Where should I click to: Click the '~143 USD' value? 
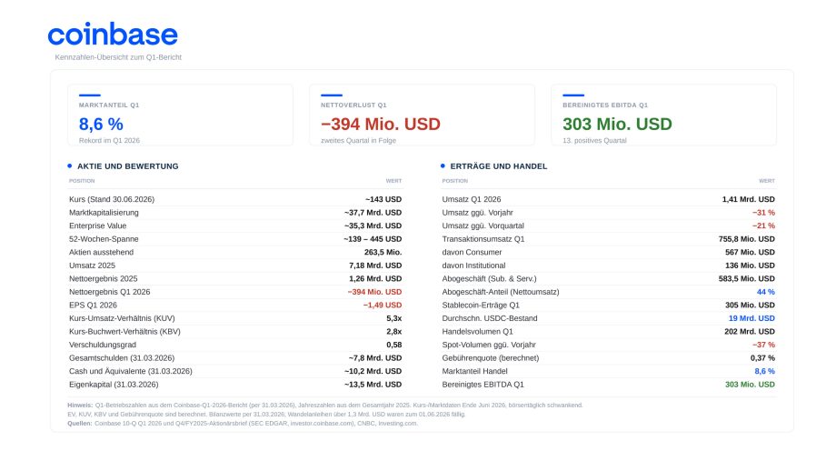pyautogui.click(x=383, y=199)
